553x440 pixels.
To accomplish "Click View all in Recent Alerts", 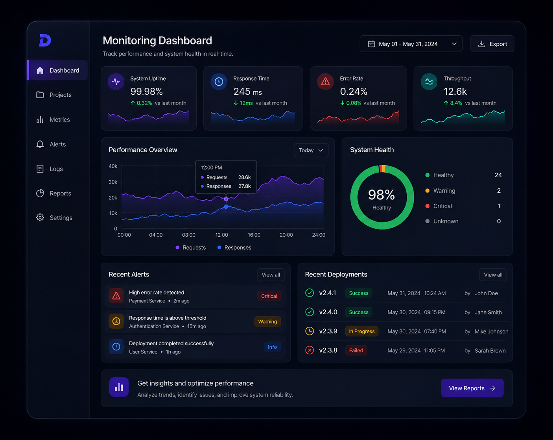I will coord(271,275).
